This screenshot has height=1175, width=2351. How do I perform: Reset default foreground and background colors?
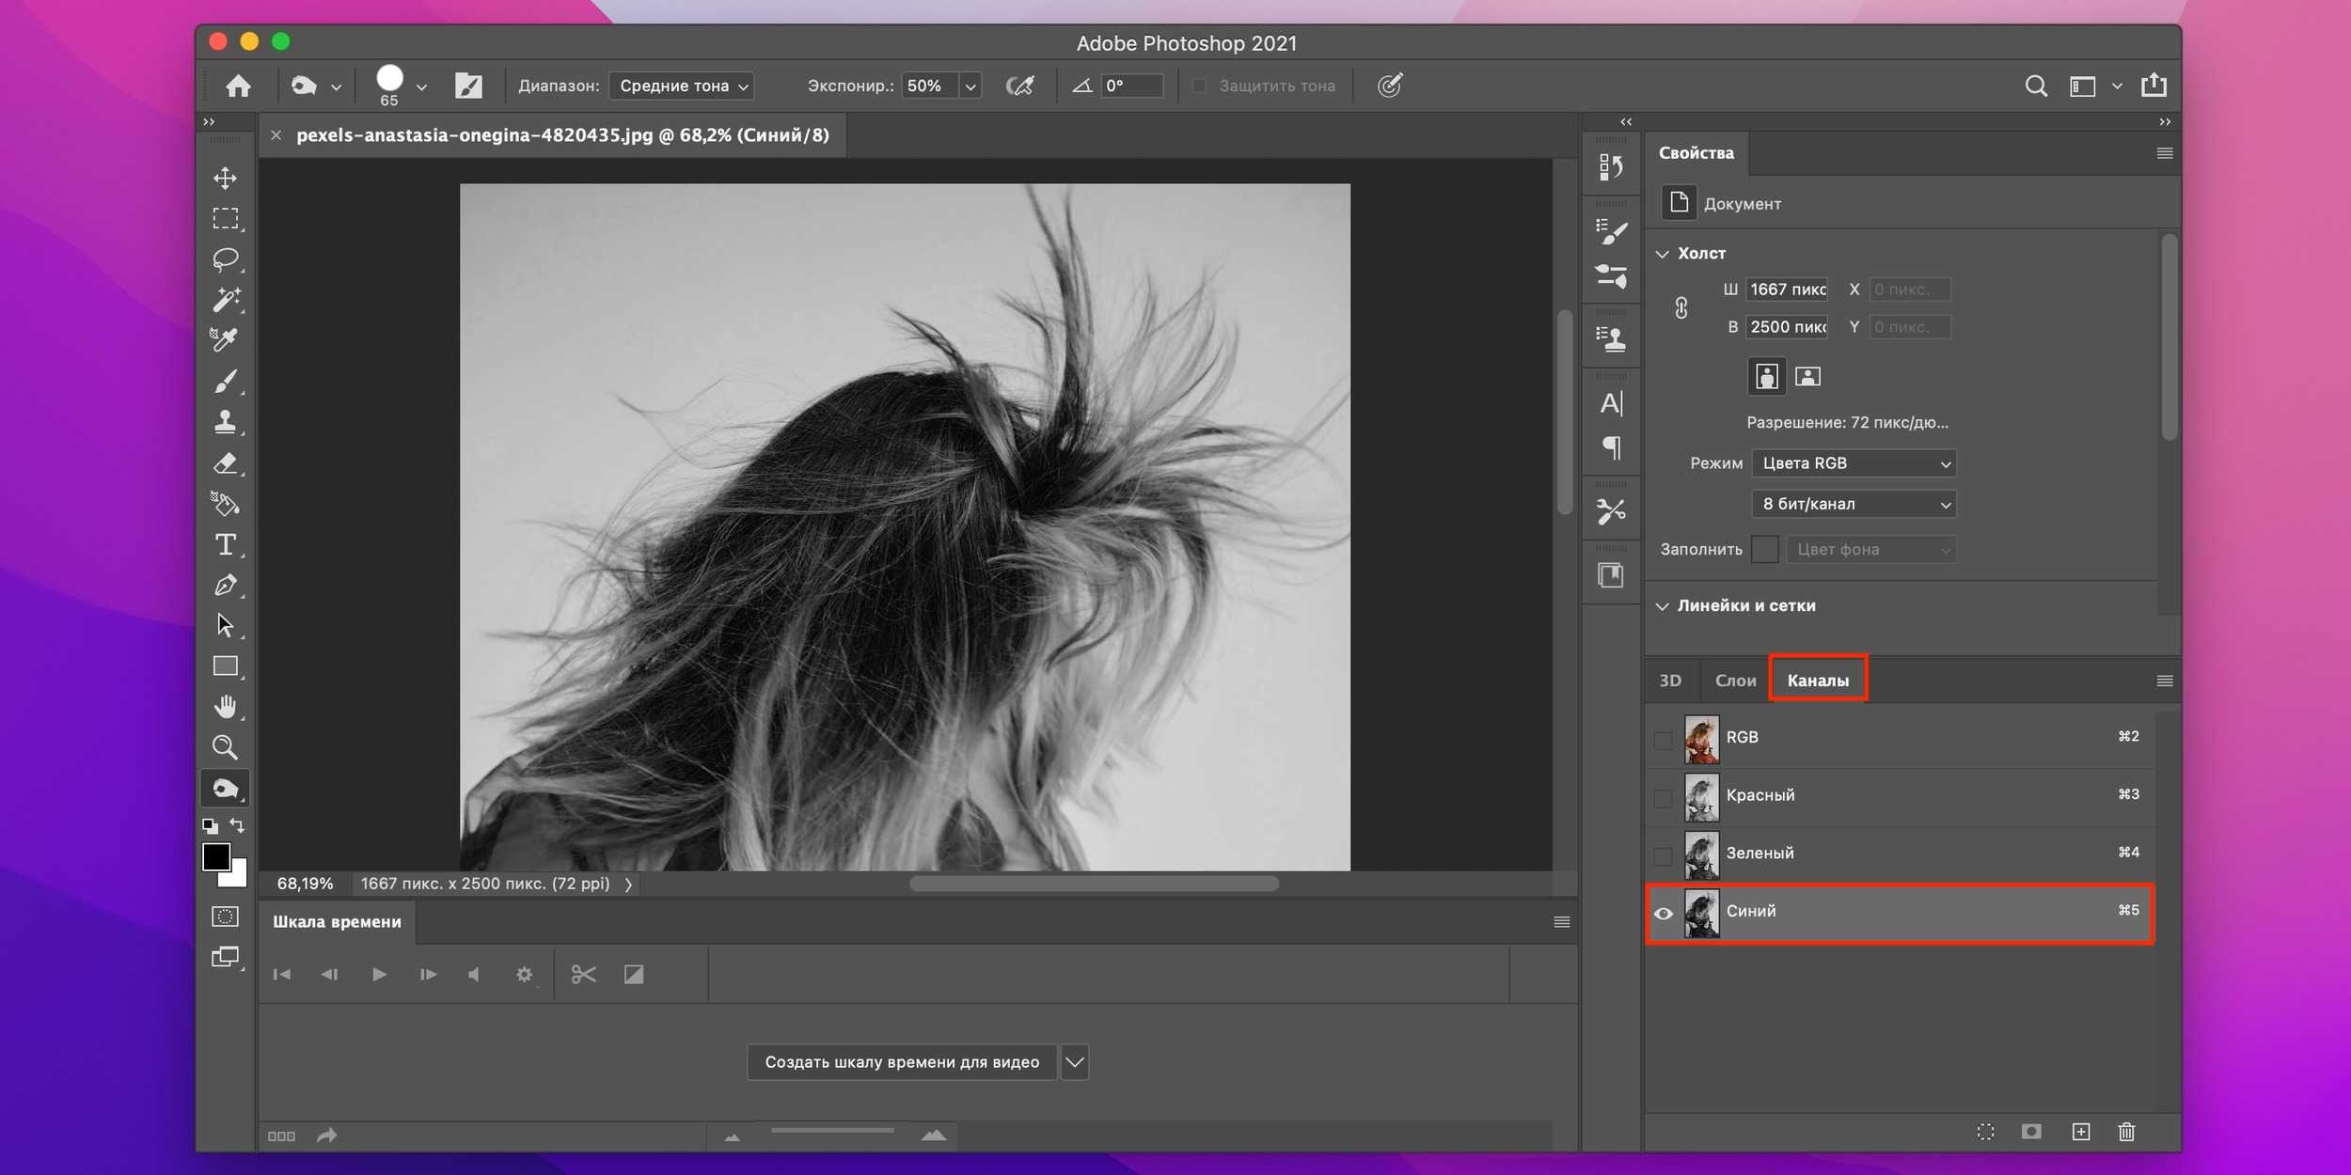point(210,826)
